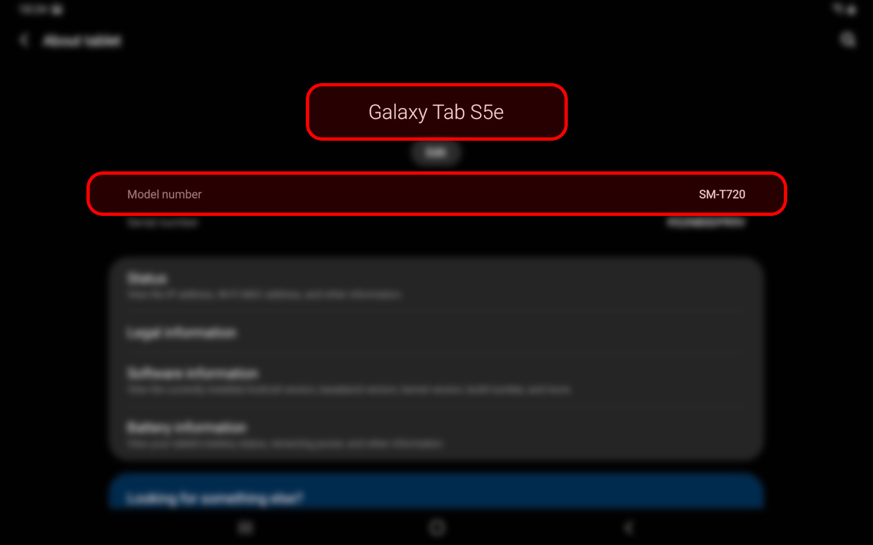
Task: Open Battery information
Action: tap(436, 434)
